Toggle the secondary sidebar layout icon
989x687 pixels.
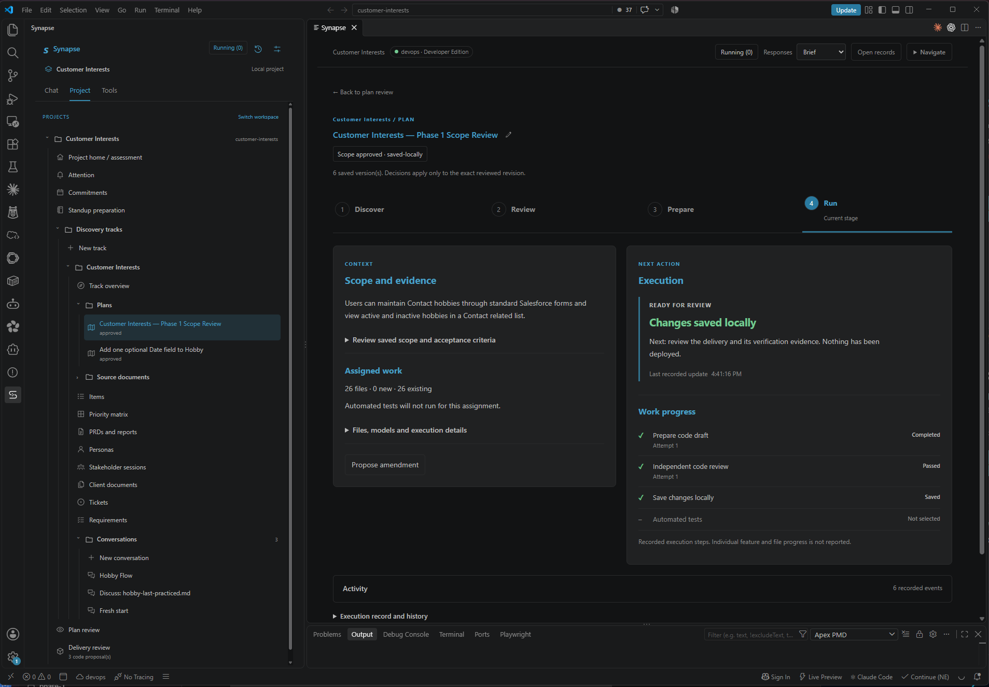tap(909, 10)
